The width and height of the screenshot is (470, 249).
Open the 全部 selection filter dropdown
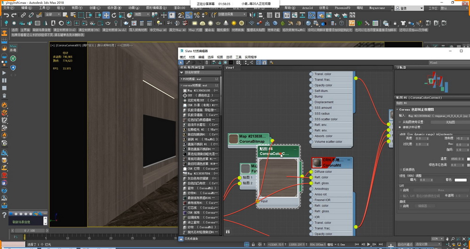(53, 15)
